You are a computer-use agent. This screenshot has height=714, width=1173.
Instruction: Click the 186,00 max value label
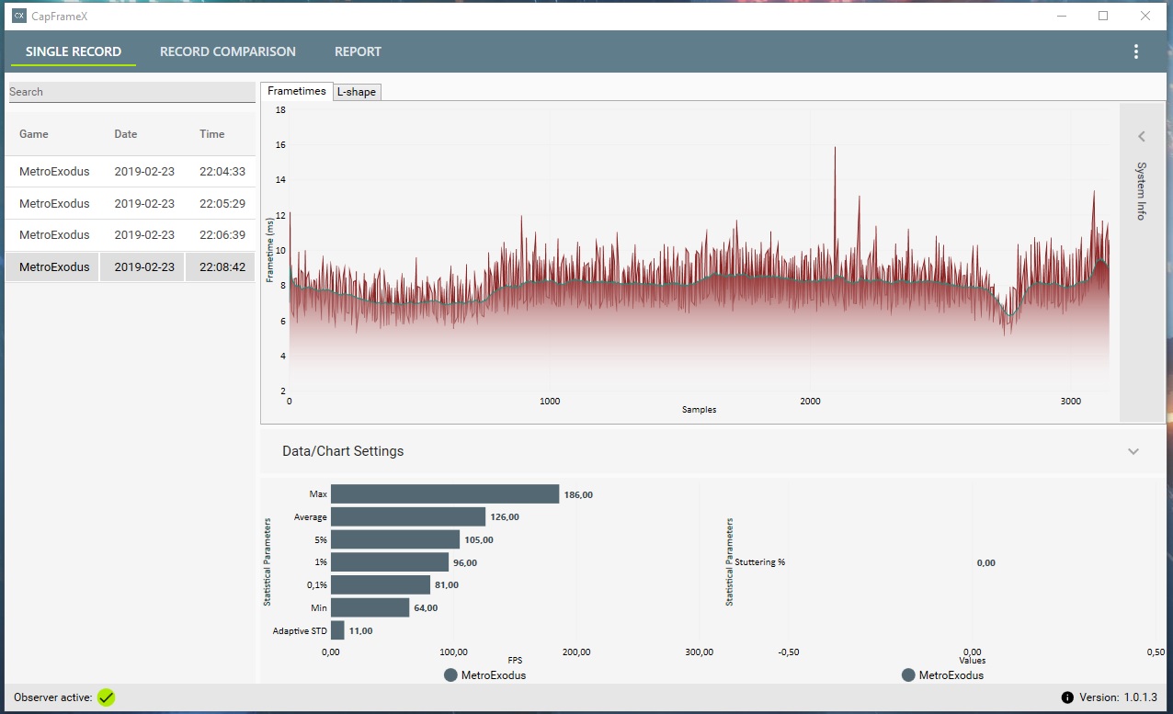click(578, 494)
